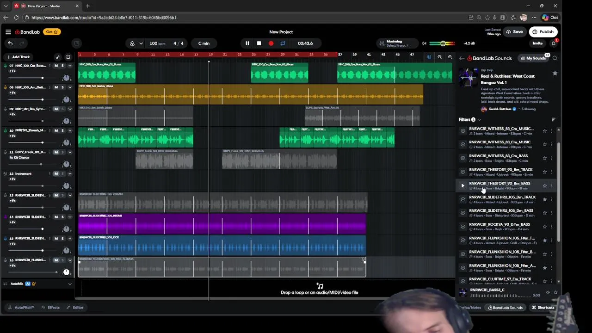592x333 pixels.
Task: Pause playback
Action: click(247, 43)
